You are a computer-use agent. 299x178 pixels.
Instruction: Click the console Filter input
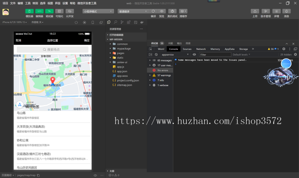tap(215, 54)
